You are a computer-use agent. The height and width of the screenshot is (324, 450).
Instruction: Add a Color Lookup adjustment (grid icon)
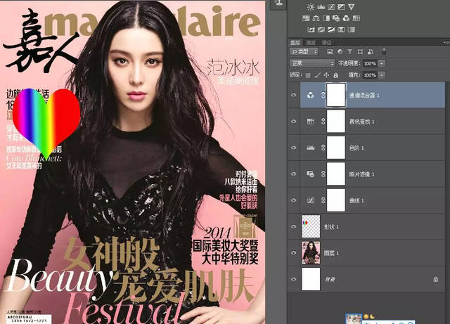356,18
